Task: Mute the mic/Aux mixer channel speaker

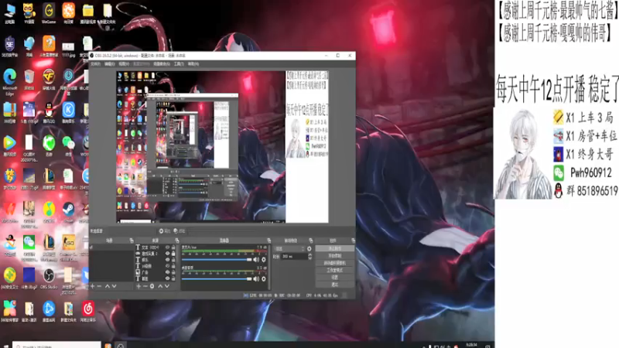Action: [x=256, y=260]
